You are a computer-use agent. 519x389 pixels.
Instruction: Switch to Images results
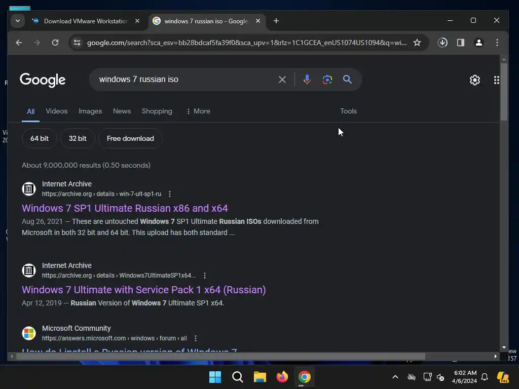click(90, 111)
